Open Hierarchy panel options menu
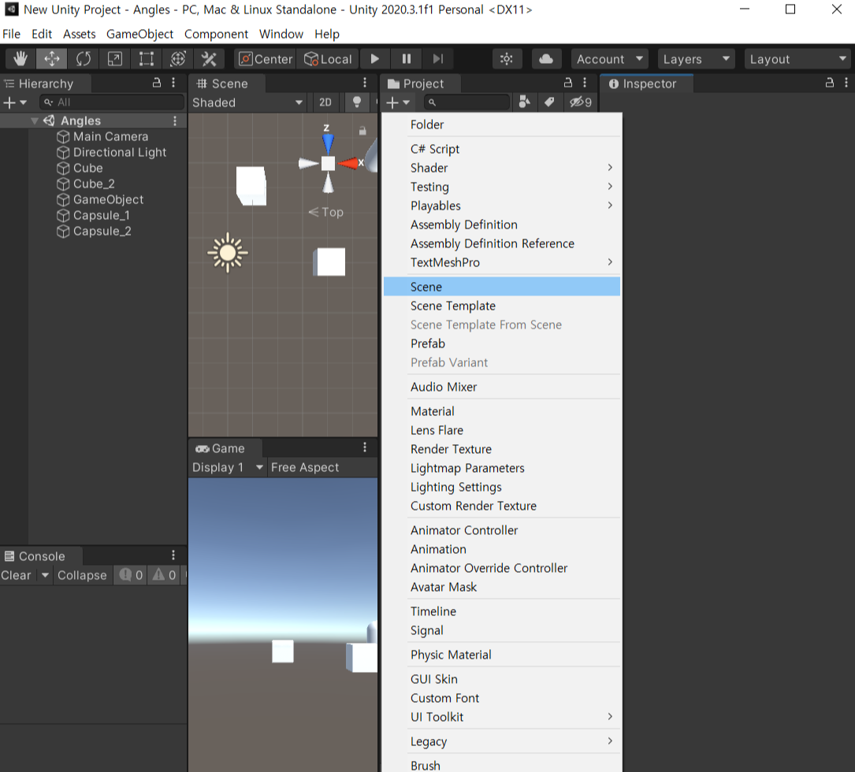The width and height of the screenshot is (855, 772). coord(173,83)
